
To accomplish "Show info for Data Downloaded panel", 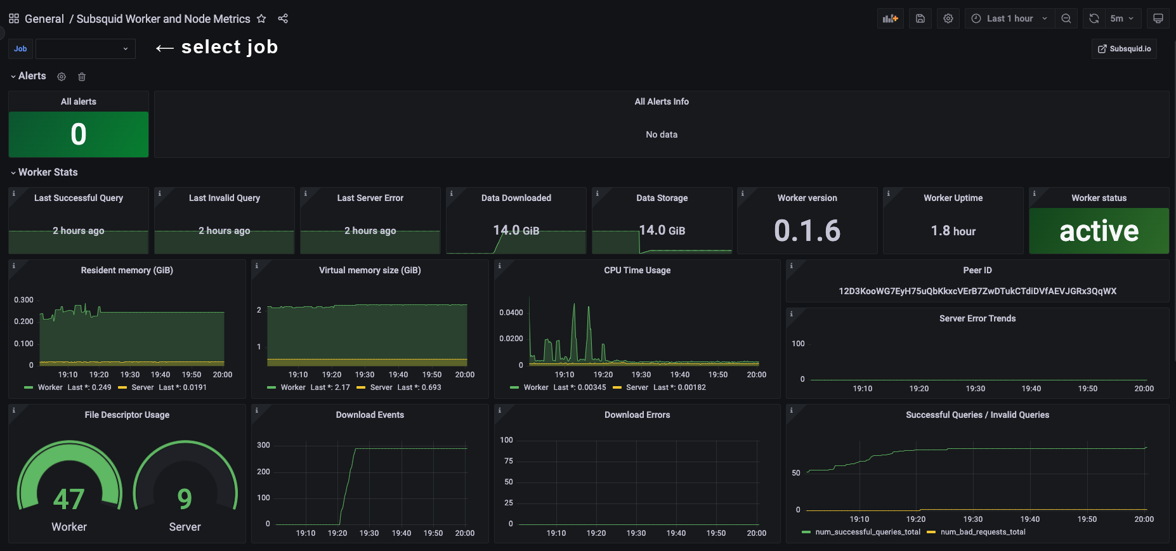I will click(x=452, y=193).
